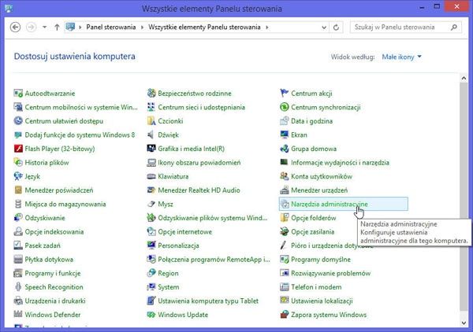Open the Konta użytkowników icon
Viewport: 473px width, 332px height.
coord(284,176)
